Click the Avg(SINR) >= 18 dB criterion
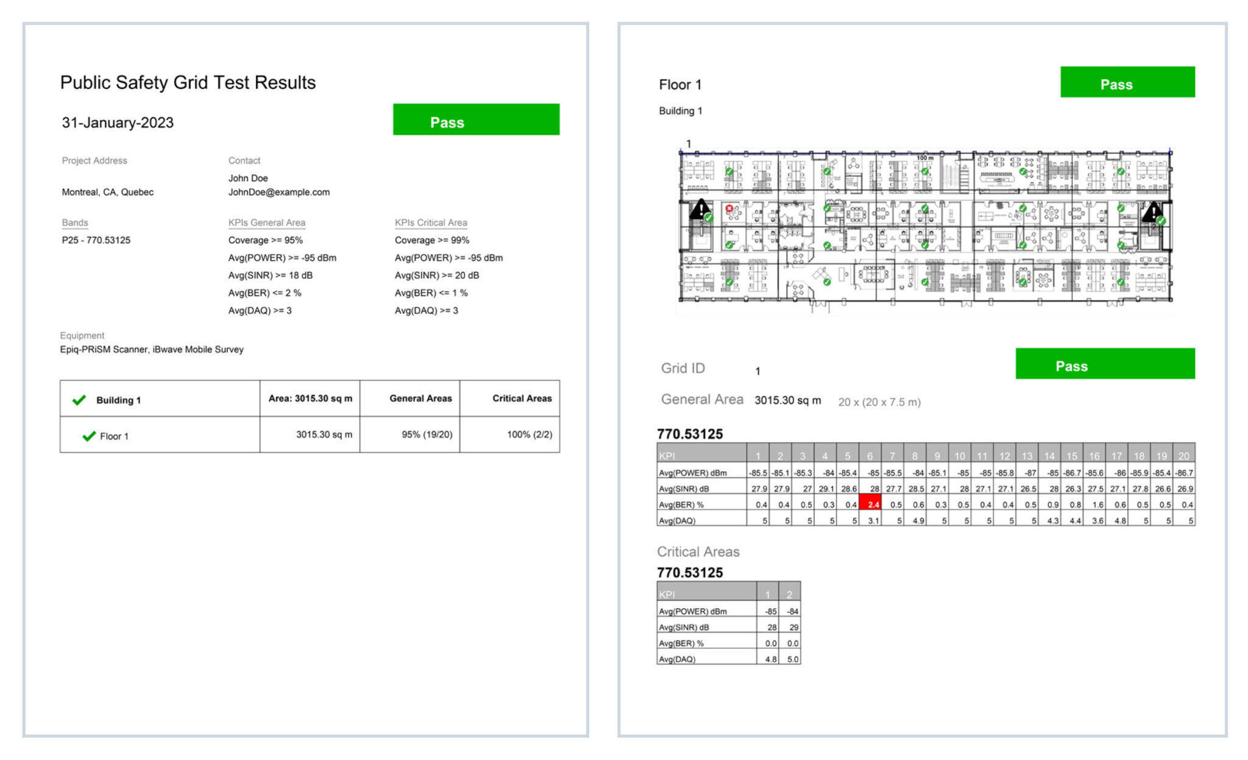1248x760 pixels. coord(271,275)
